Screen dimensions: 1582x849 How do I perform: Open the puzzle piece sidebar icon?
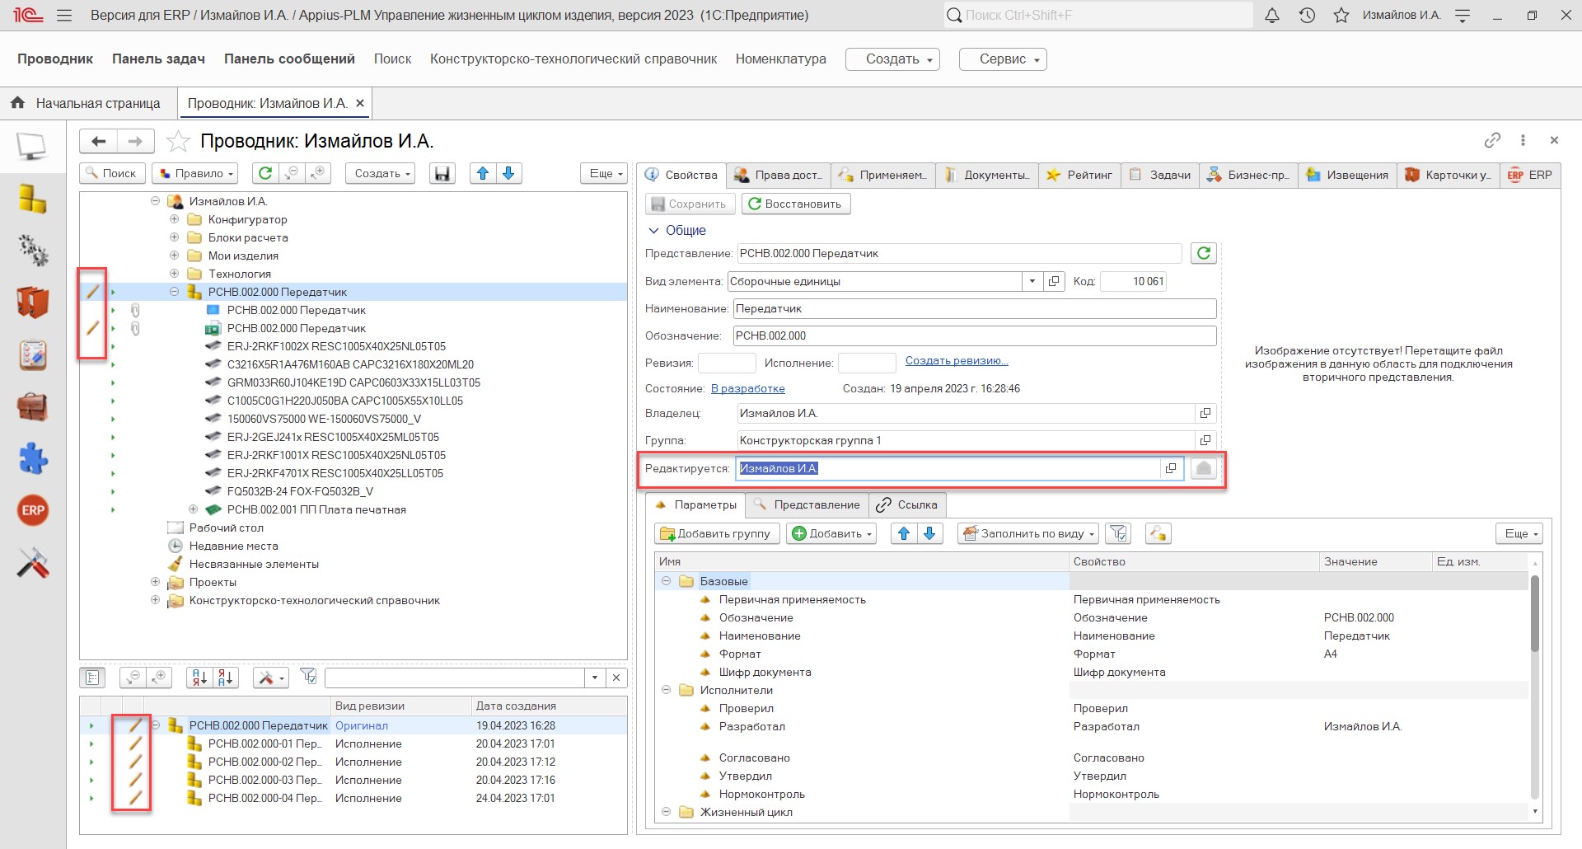tap(33, 458)
